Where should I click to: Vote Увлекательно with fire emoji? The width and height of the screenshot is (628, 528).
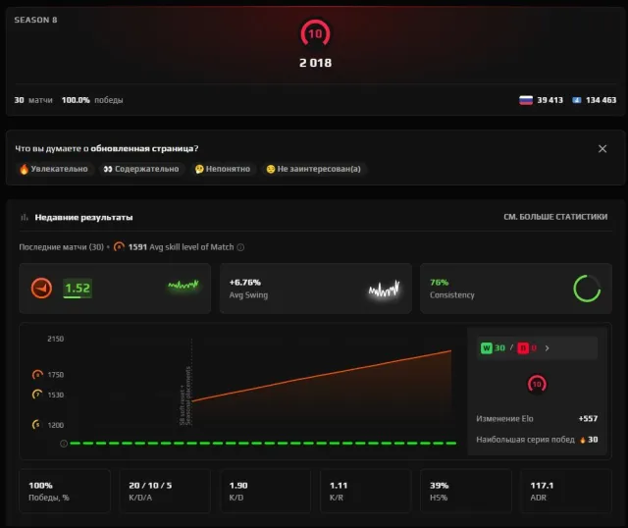pyautogui.click(x=54, y=169)
